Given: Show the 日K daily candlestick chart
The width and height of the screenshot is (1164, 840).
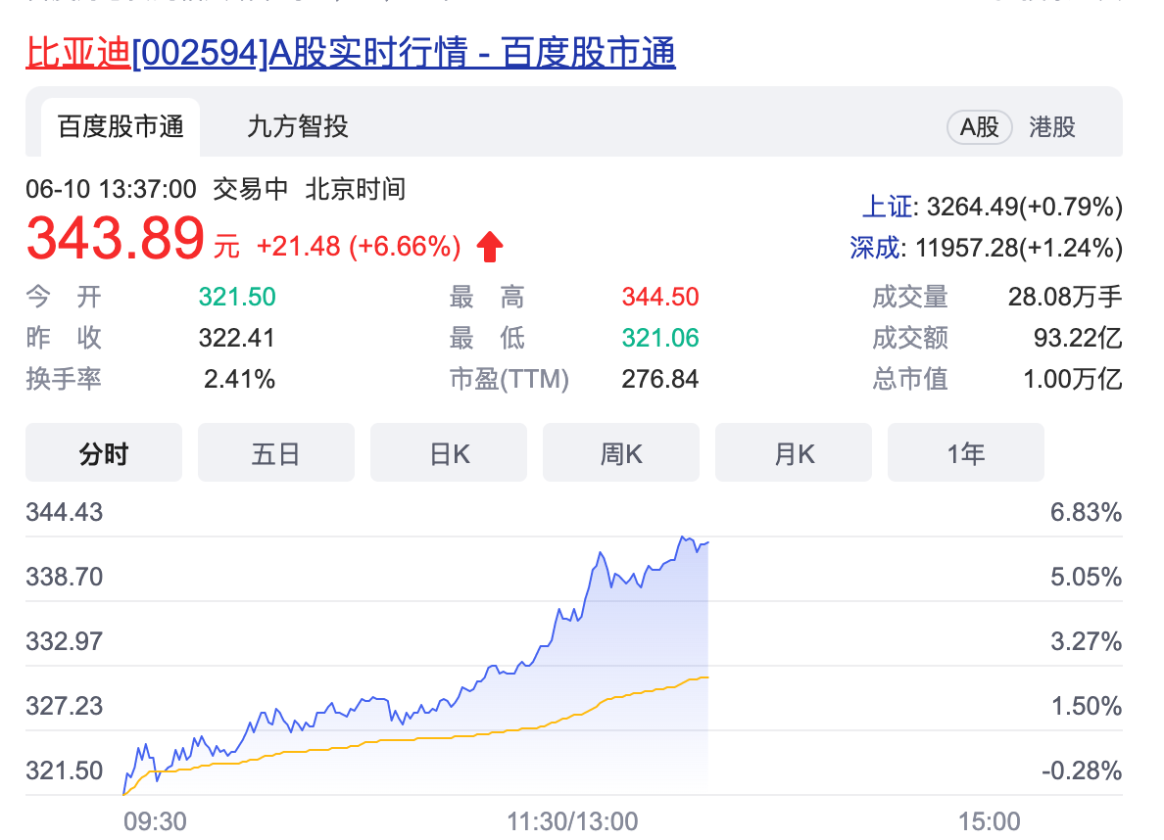Looking at the screenshot, I should point(449,452).
